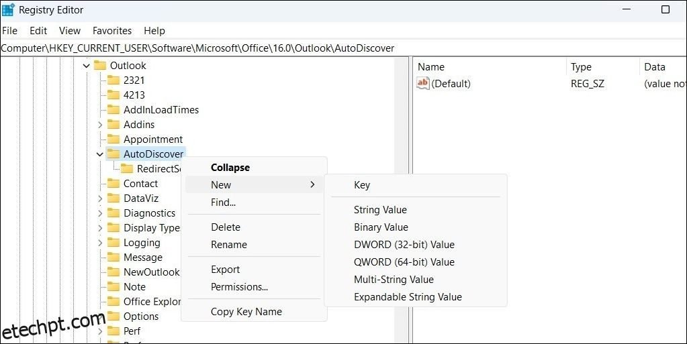Expand the DataViz key arrow
The image size is (687, 344).
pyautogui.click(x=100, y=198)
